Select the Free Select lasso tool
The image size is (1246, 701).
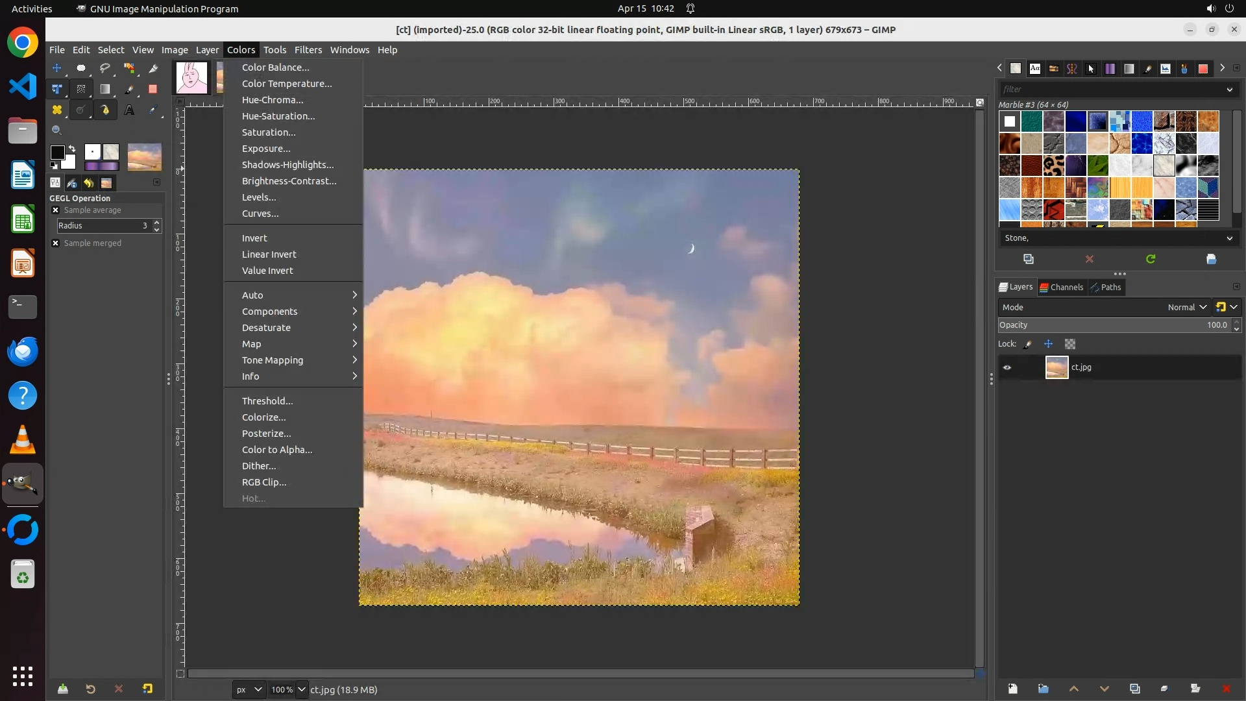(105, 68)
